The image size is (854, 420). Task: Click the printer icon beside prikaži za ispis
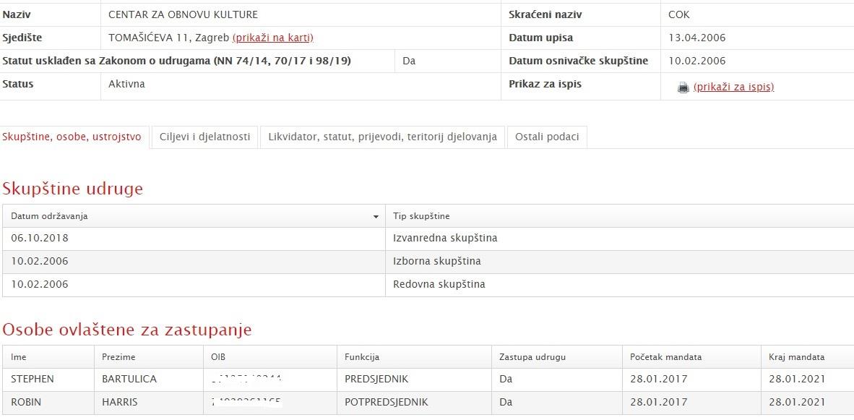[683, 87]
